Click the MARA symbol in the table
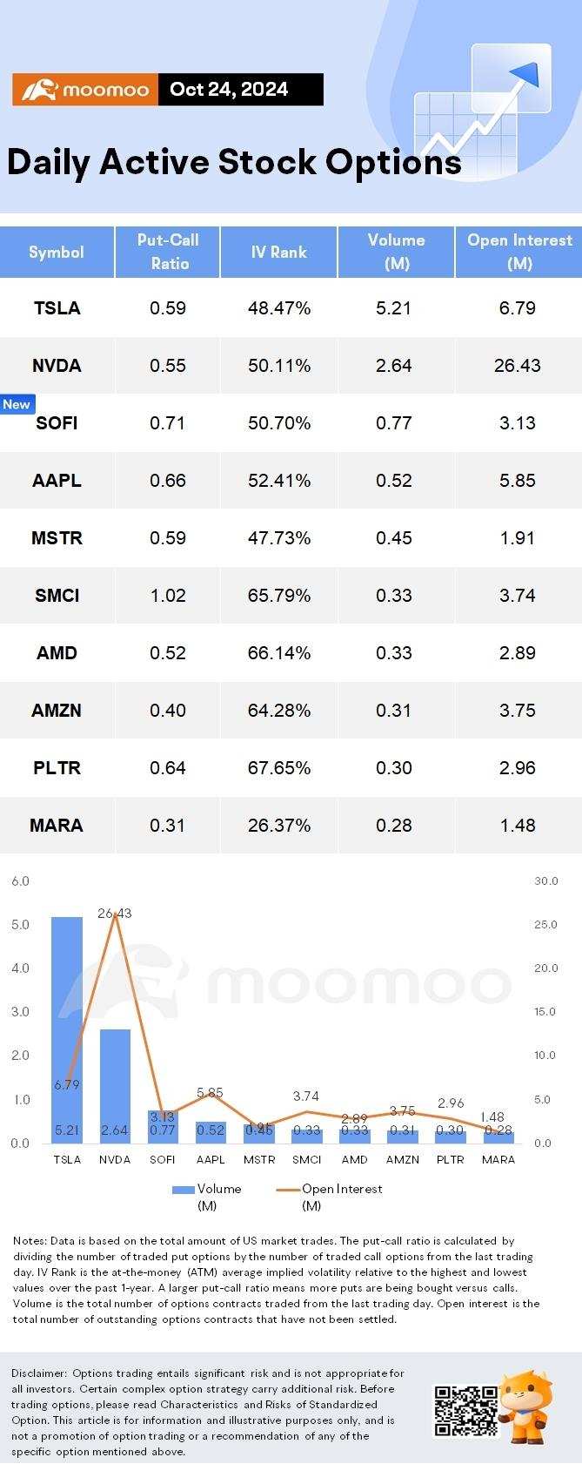Screen dimensions: 582x1464 (x=57, y=826)
